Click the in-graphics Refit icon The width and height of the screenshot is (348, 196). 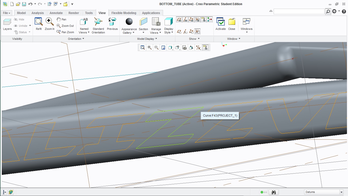[x=143, y=47]
